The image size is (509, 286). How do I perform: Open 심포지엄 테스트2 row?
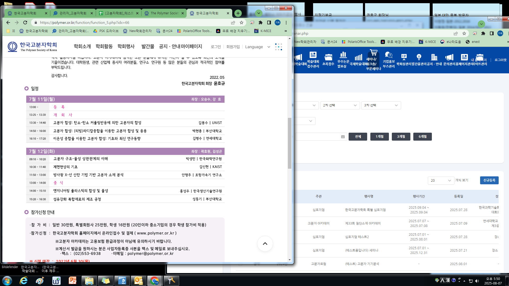(x=357, y=237)
